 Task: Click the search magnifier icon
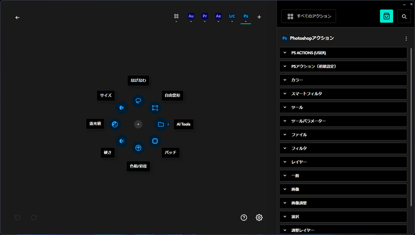pyautogui.click(x=404, y=17)
